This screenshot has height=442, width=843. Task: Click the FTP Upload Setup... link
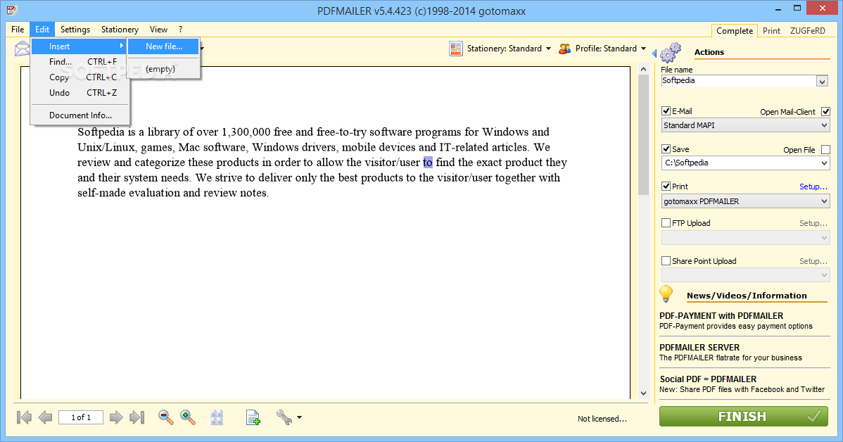click(813, 223)
